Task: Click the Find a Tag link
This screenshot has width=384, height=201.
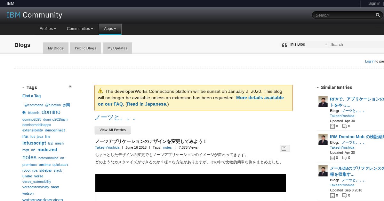Action: coord(31,96)
